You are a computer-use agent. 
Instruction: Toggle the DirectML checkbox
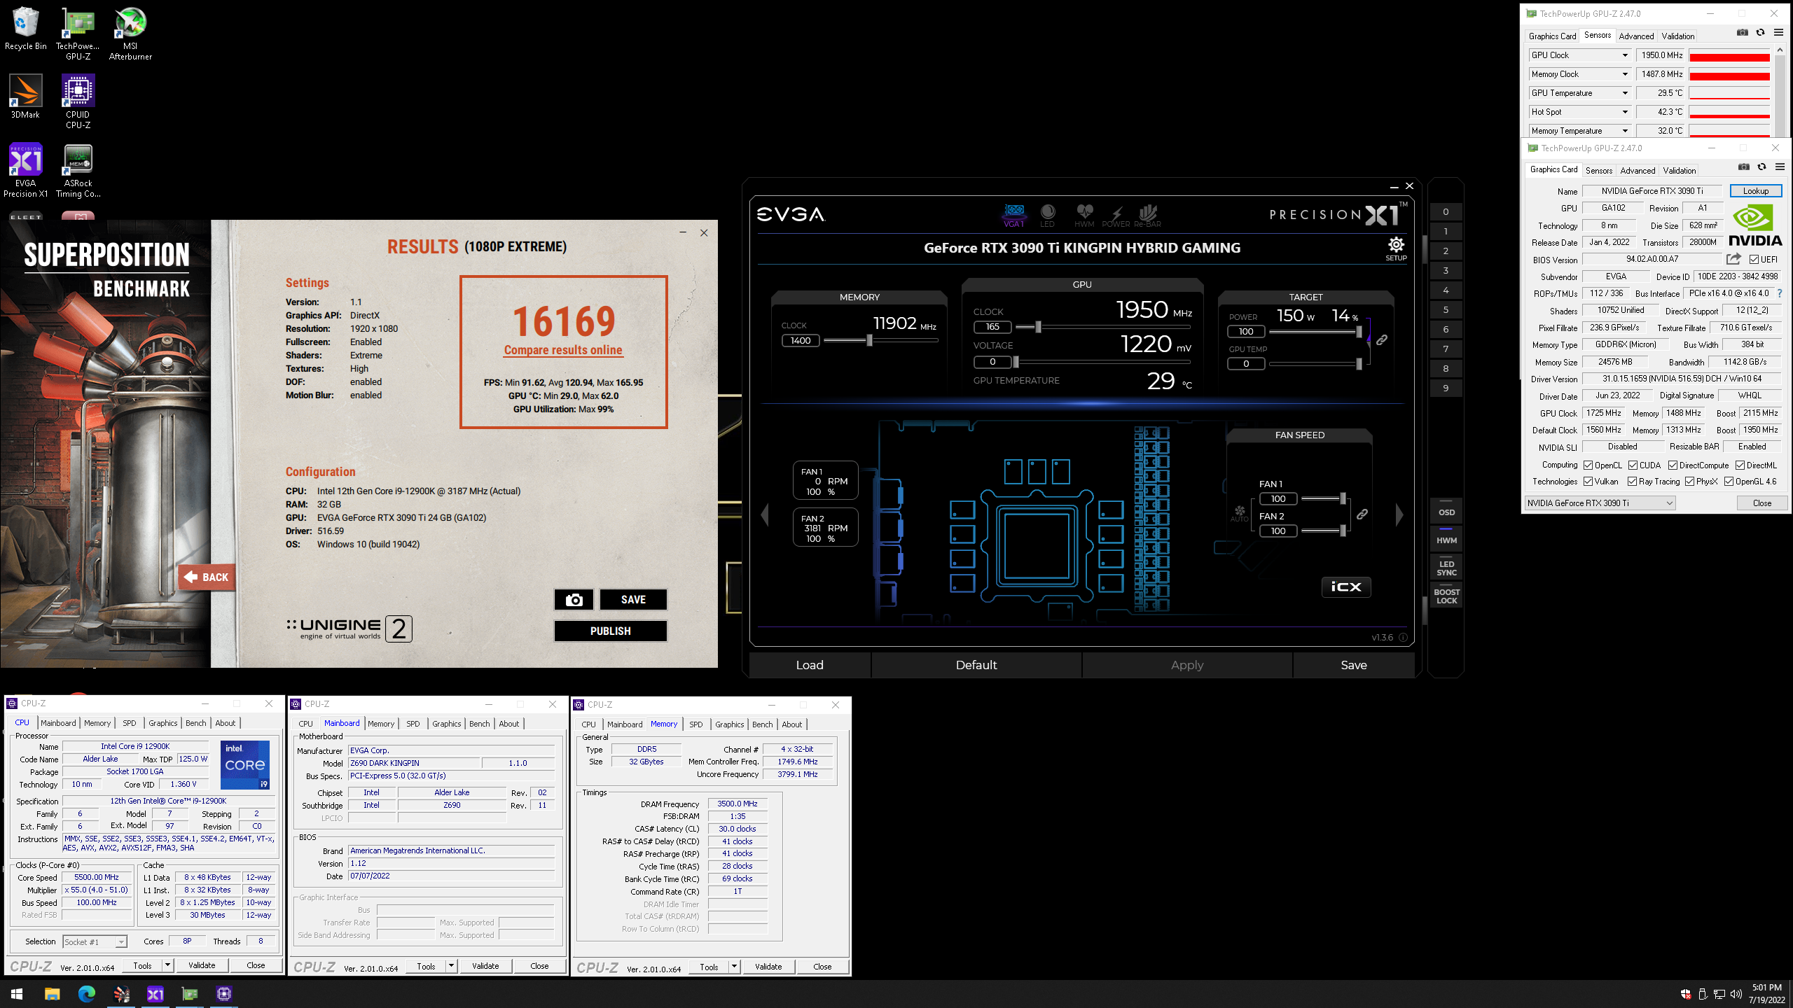(x=1740, y=465)
